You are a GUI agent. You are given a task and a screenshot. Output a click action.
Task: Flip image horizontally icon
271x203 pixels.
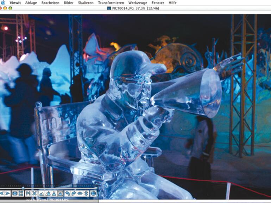pos(80,193)
